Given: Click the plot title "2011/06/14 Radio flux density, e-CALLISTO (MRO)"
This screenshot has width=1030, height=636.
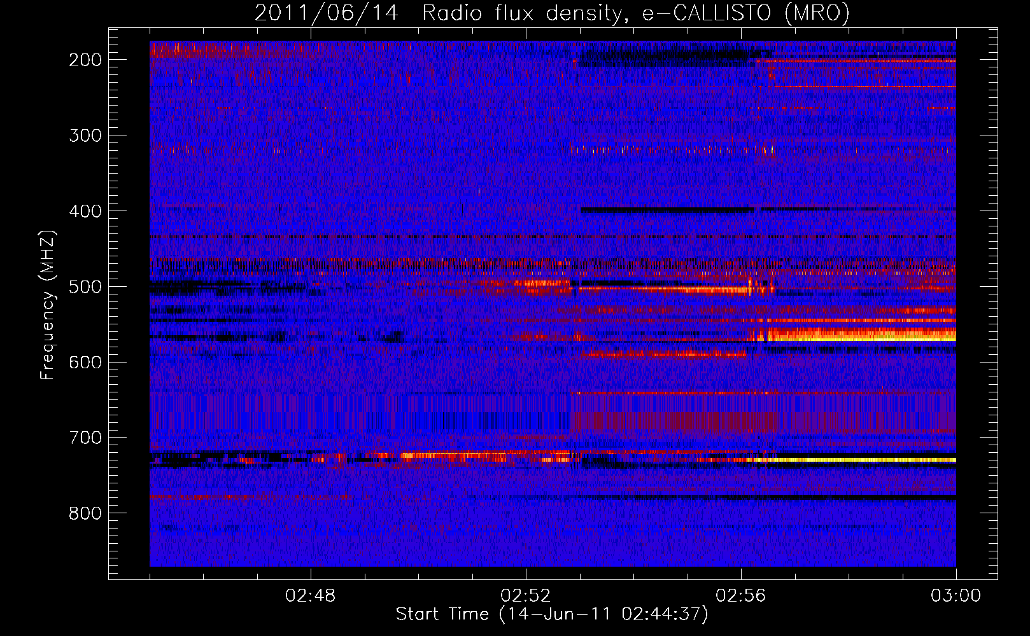Looking at the screenshot, I should (x=552, y=13).
